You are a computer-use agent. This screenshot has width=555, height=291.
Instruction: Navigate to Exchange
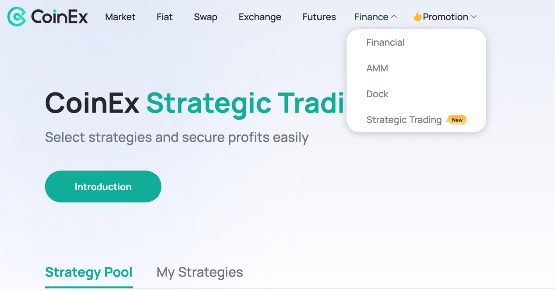[260, 17]
